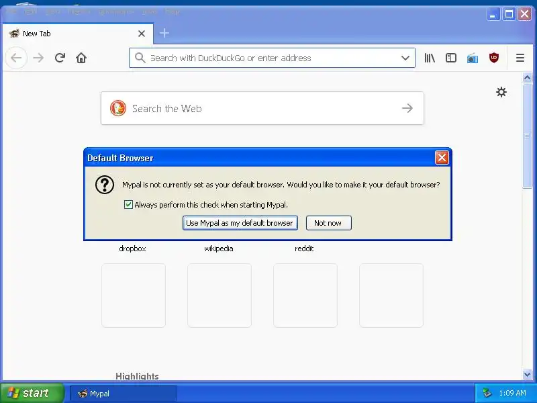Close the Default Browser dialog
537x403 pixels.
point(442,158)
